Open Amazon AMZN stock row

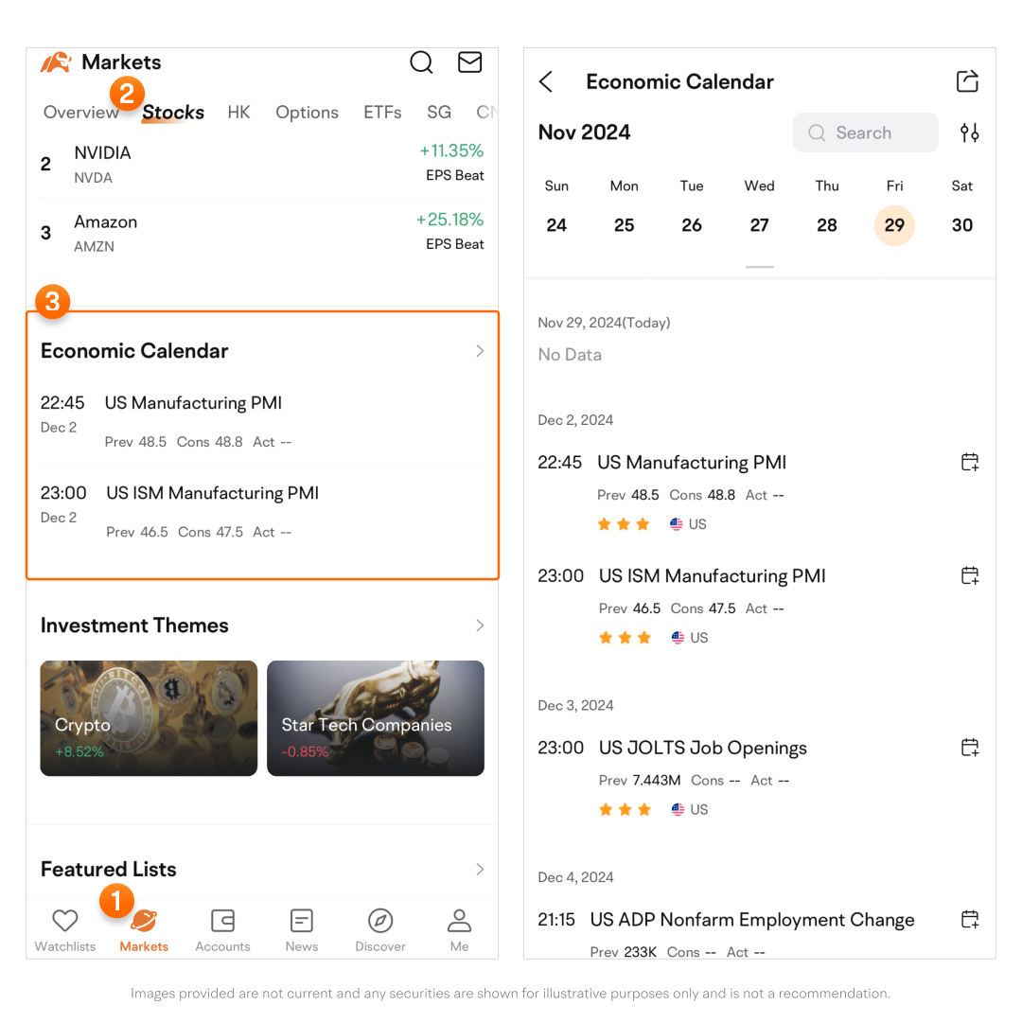coord(262,233)
